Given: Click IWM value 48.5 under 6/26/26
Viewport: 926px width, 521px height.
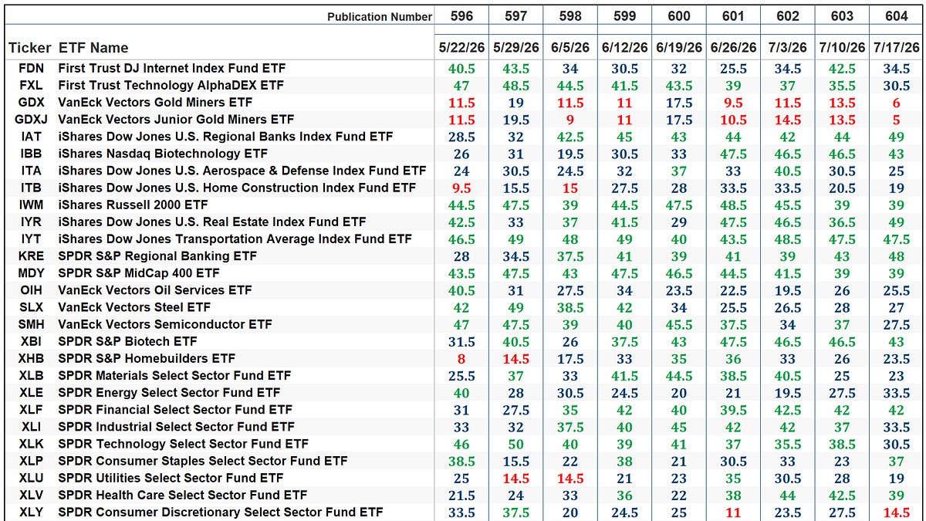Looking at the screenshot, I should tap(733, 205).
